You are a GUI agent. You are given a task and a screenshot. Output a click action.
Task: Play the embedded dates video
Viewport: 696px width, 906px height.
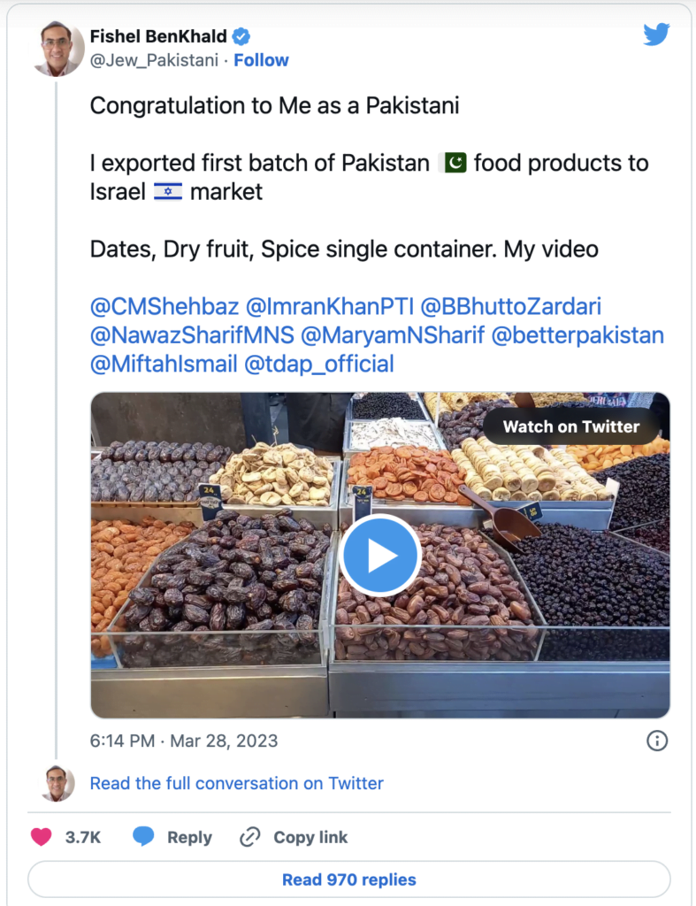380,555
